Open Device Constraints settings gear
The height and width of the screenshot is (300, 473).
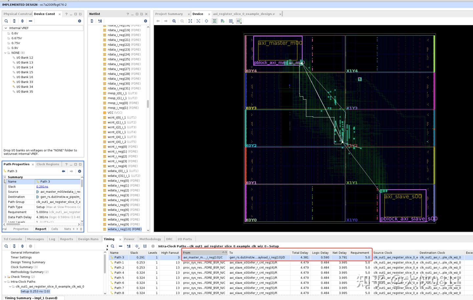(79, 21)
